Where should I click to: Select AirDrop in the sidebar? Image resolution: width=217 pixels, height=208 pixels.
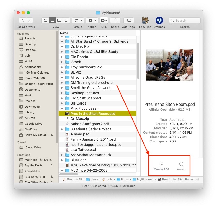(x=30, y=118)
